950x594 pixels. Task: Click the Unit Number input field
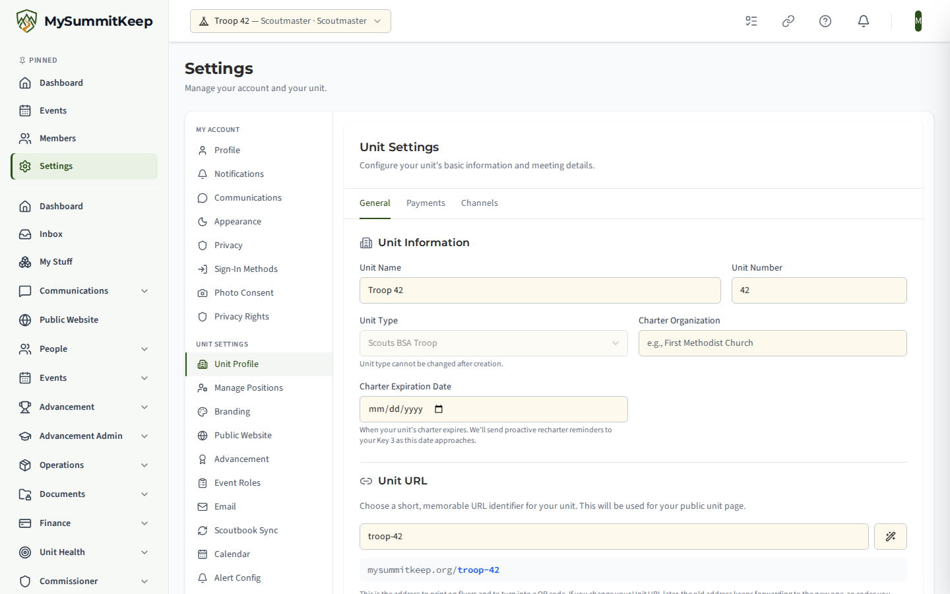pos(819,290)
